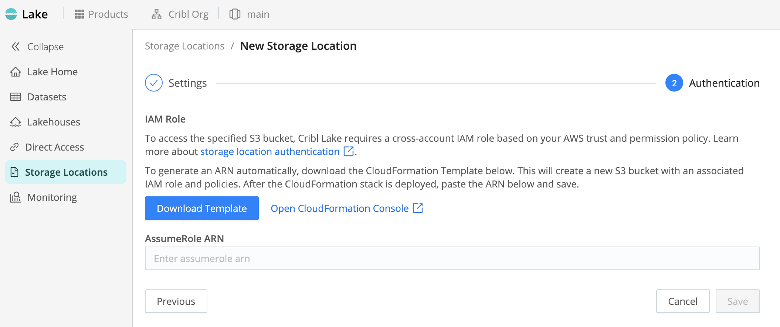Click the Direct Access link icon

pos(14,147)
